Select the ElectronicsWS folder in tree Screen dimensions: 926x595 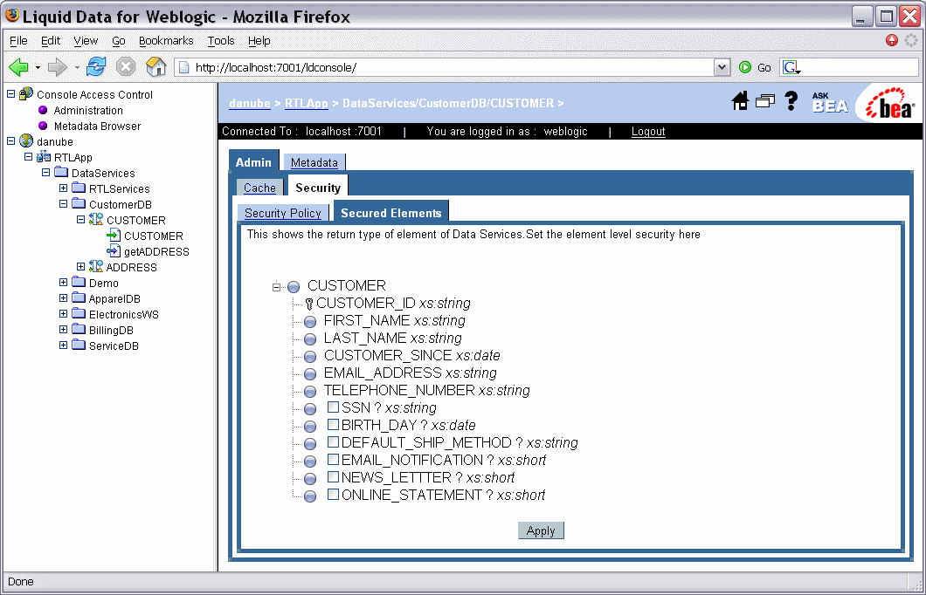tap(123, 314)
